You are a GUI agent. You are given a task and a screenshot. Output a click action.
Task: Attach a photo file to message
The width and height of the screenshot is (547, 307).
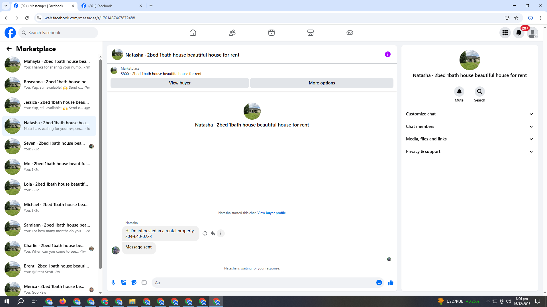point(124,283)
